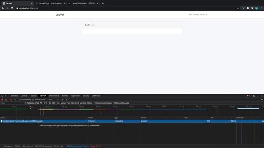Viewport: 264px width, 148px height.
Task: Filter requests by JS
Action: (49, 103)
